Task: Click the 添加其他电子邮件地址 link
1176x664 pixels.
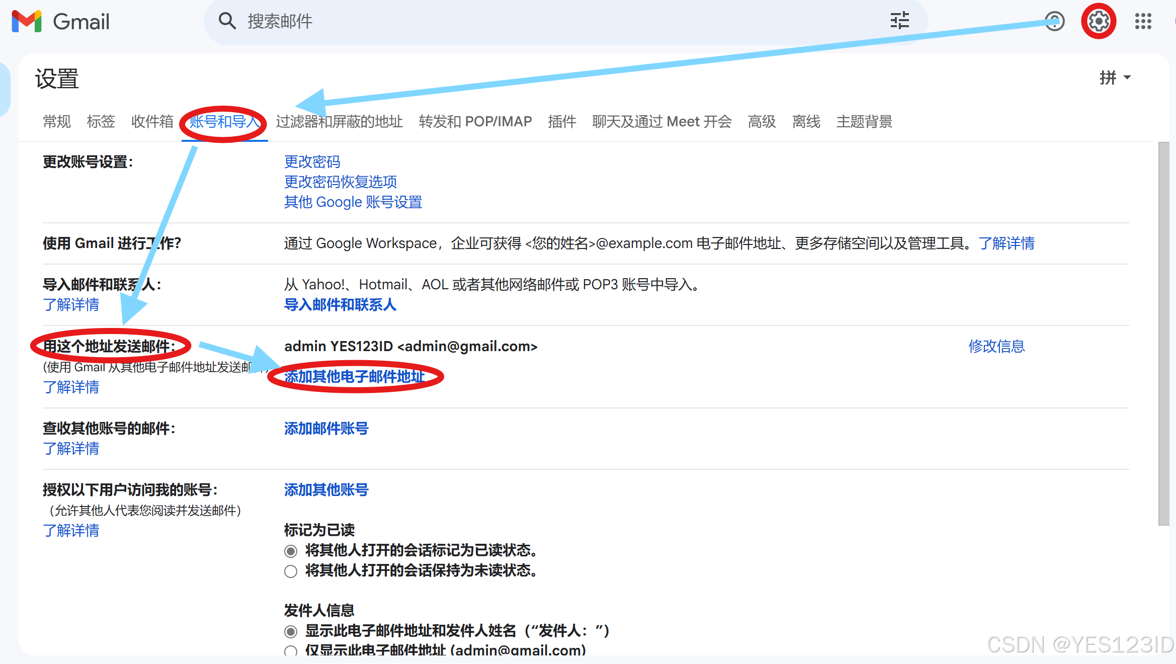Action: point(354,376)
